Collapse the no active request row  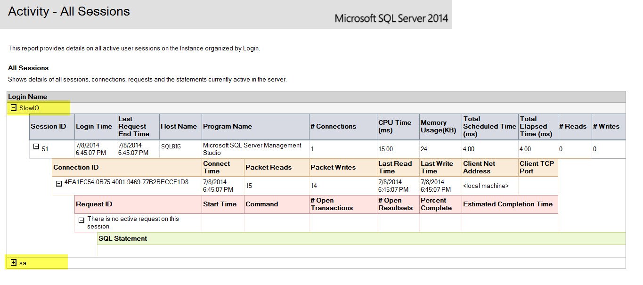point(81,220)
